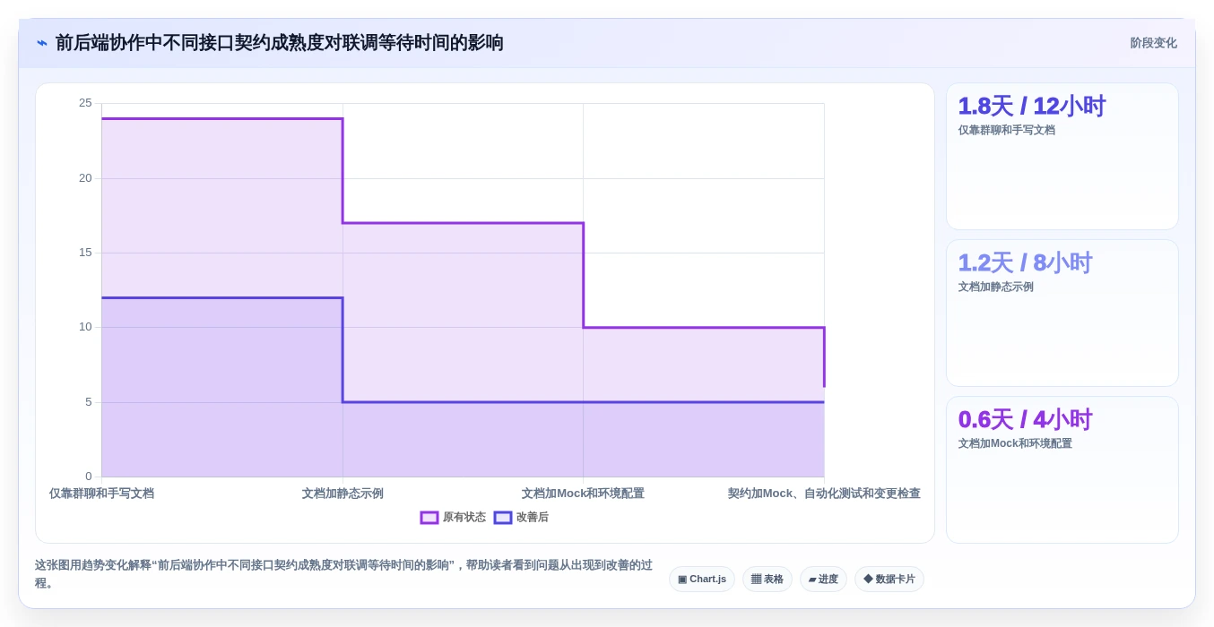Click the 阶段变化 label in header
Screen dimensions: 1214x627
(x=1153, y=43)
